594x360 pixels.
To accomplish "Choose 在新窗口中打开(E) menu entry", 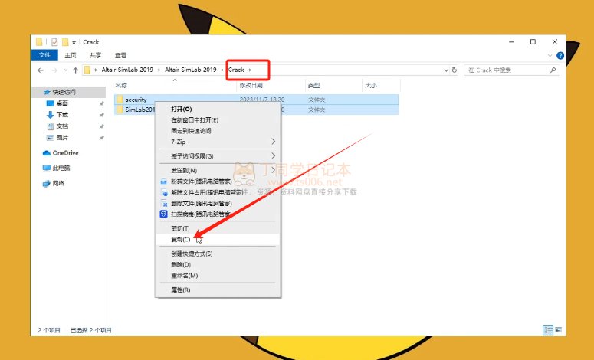I will click(218, 120).
